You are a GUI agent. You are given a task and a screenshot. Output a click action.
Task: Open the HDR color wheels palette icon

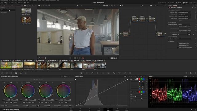pos(16,73)
